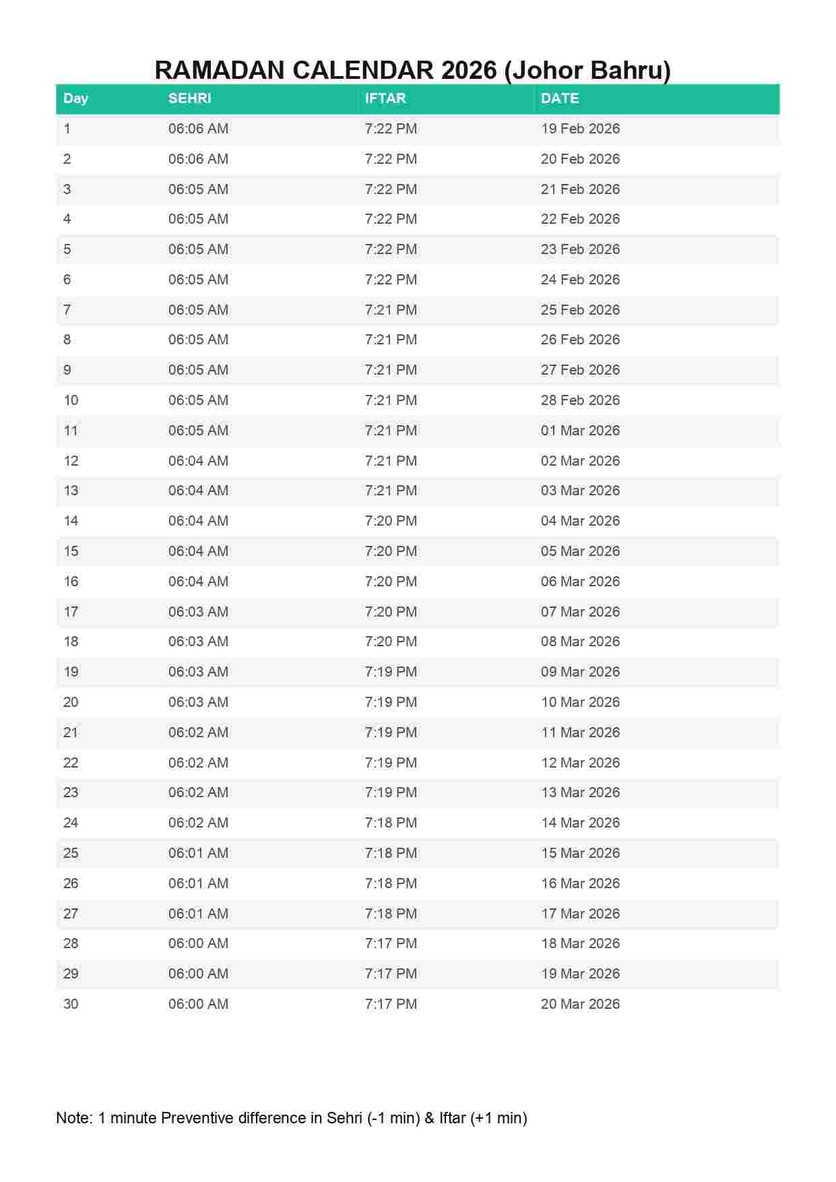Click the Day column header
The width and height of the screenshot is (836, 1182).
(x=75, y=98)
